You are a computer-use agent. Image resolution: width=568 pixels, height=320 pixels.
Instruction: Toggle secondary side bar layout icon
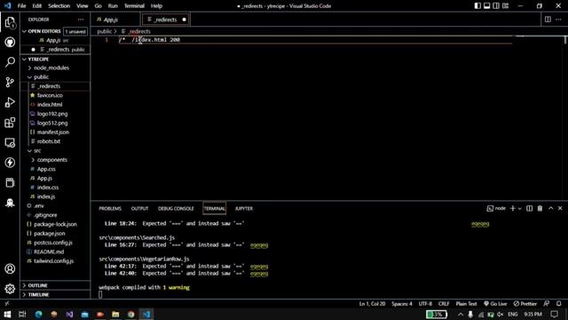coord(496,6)
